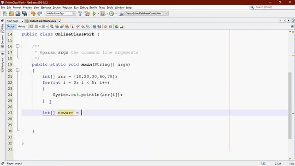Click the Debug Project icon
The image size is (295, 166).
click(x=103, y=13)
